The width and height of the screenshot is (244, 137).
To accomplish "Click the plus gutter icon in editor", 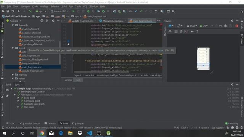I will coord(68,45).
